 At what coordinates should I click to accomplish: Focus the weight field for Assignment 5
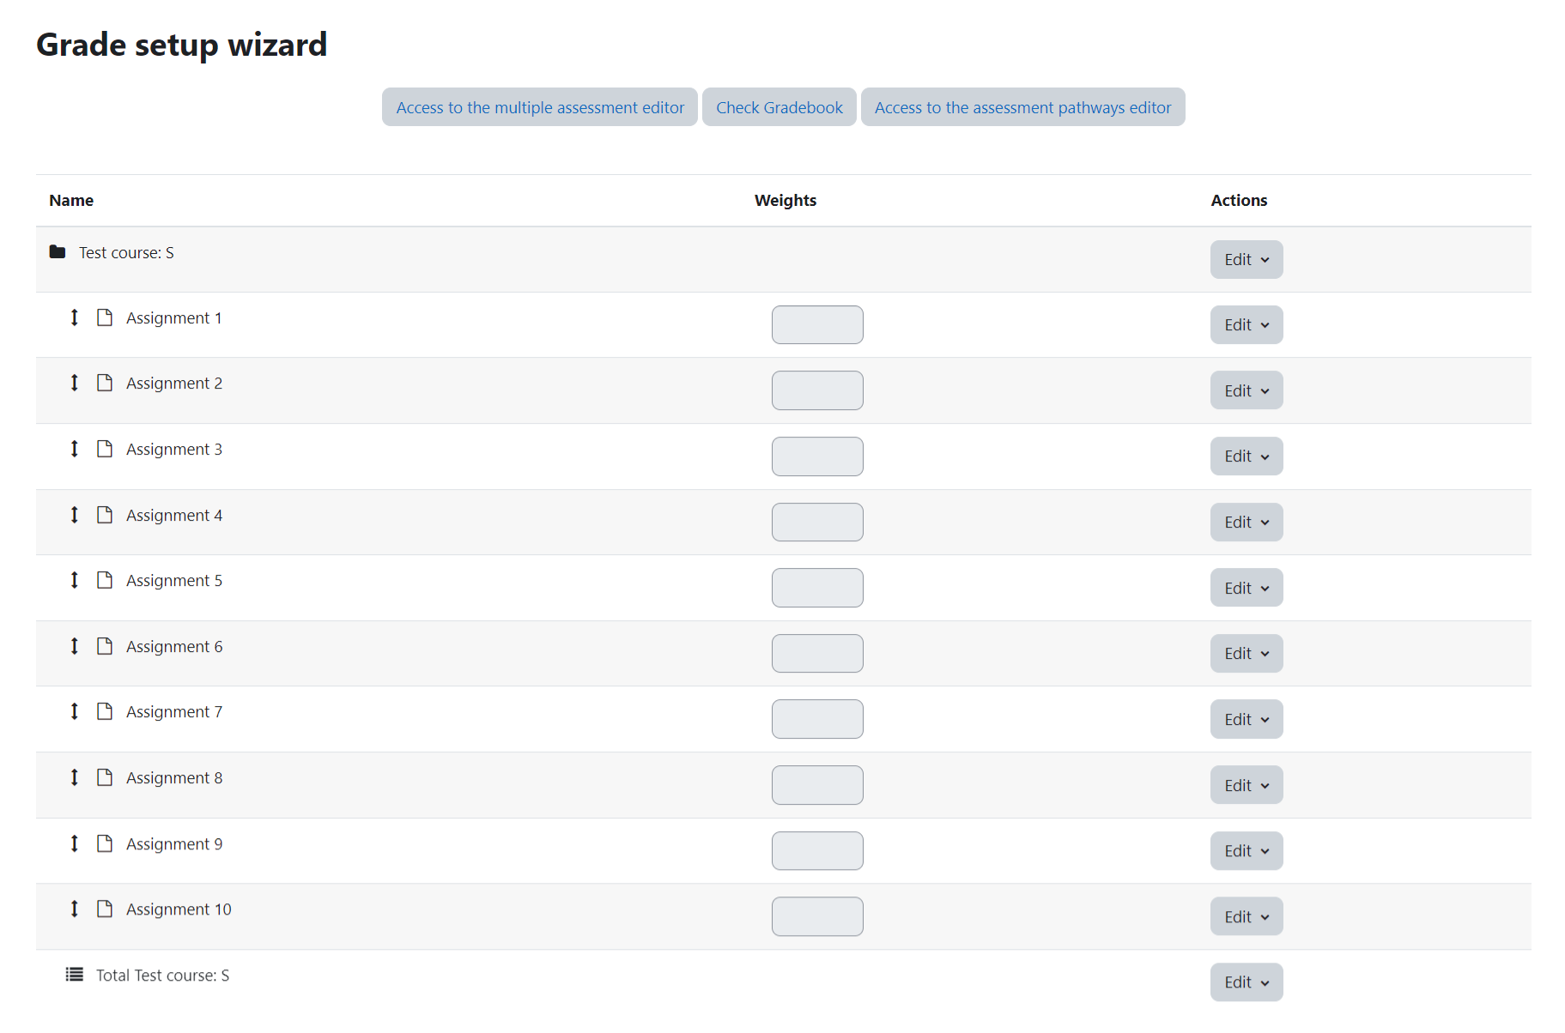[817, 588]
